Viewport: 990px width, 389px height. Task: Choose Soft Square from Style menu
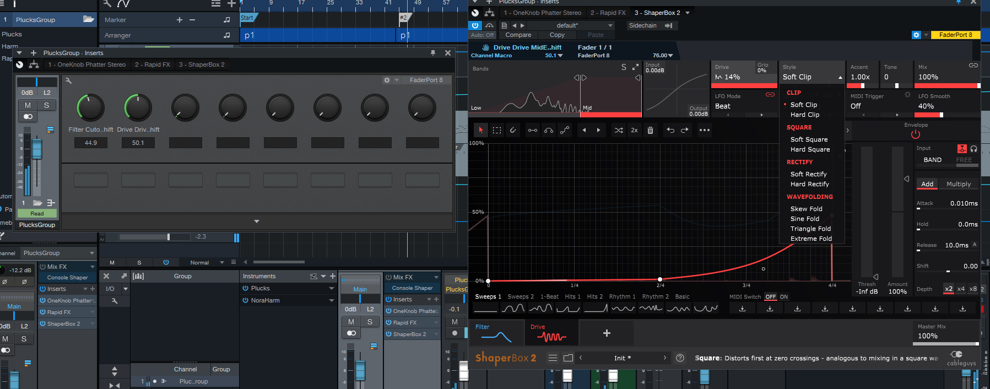[809, 139]
